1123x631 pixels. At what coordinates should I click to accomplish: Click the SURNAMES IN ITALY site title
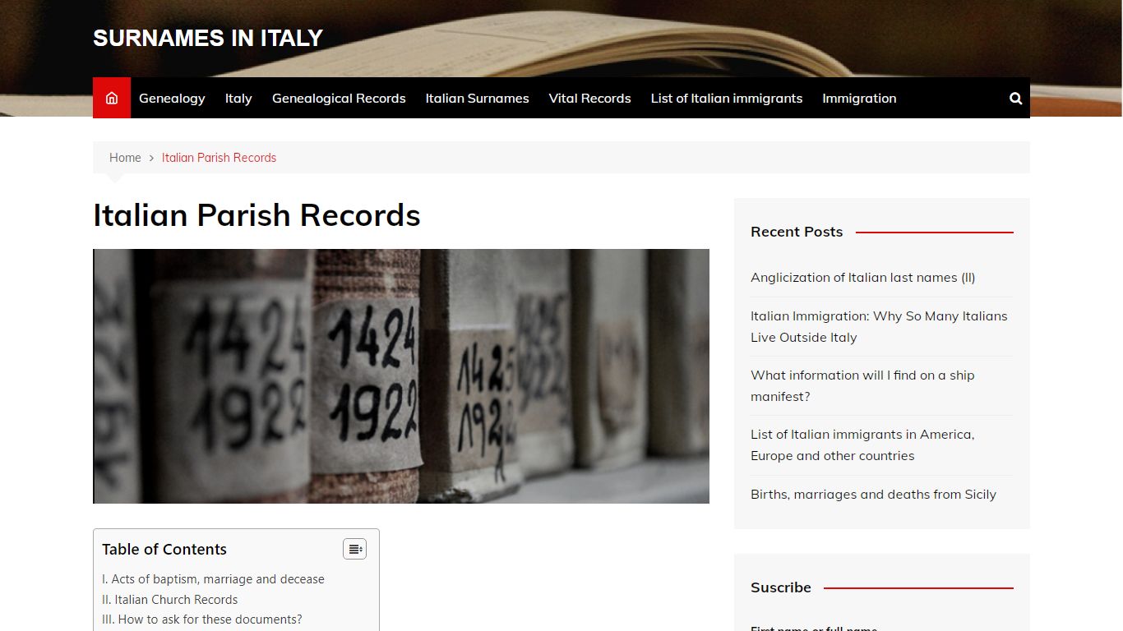point(208,38)
